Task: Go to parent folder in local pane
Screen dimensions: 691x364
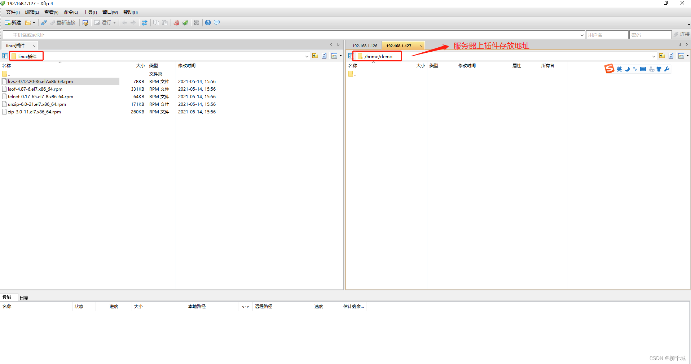Action: 315,56
